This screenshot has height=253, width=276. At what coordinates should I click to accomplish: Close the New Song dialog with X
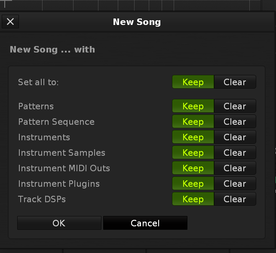(x=10, y=22)
